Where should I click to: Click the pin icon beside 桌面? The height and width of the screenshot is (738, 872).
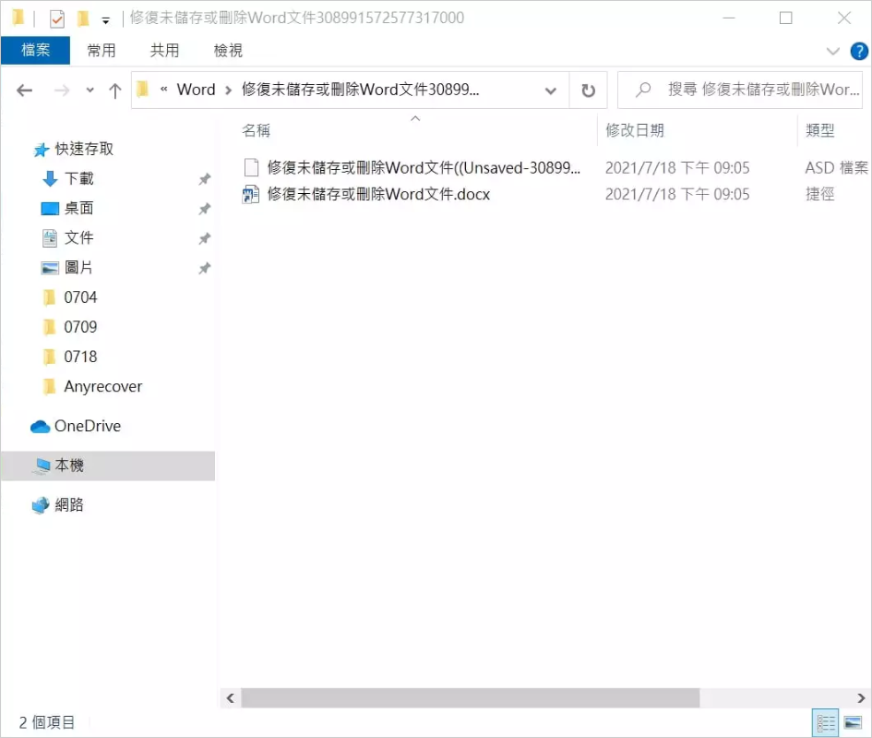coord(205,209)
